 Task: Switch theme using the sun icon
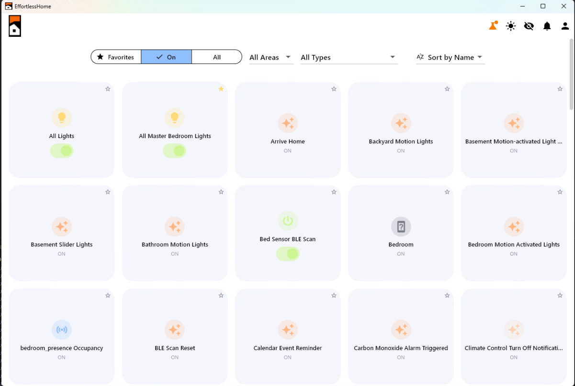pos(510,26)
